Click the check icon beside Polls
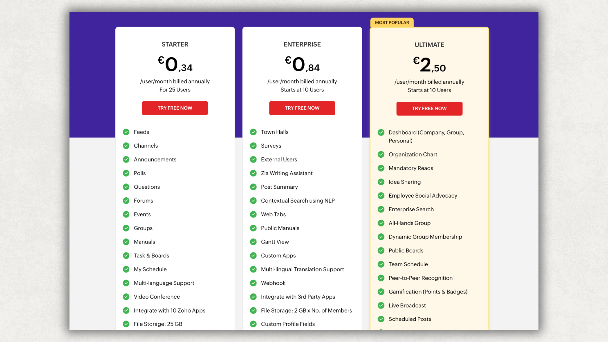The image size is (608, 342). (x=126, y=173)
